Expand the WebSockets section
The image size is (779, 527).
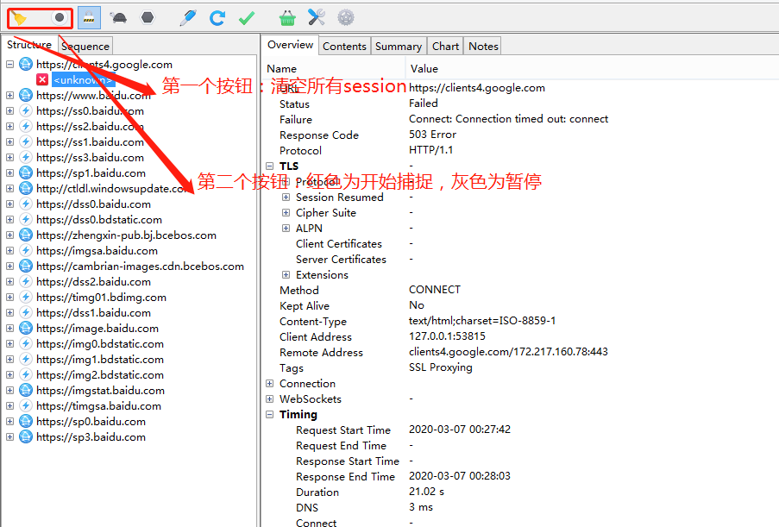click(270, 398)
